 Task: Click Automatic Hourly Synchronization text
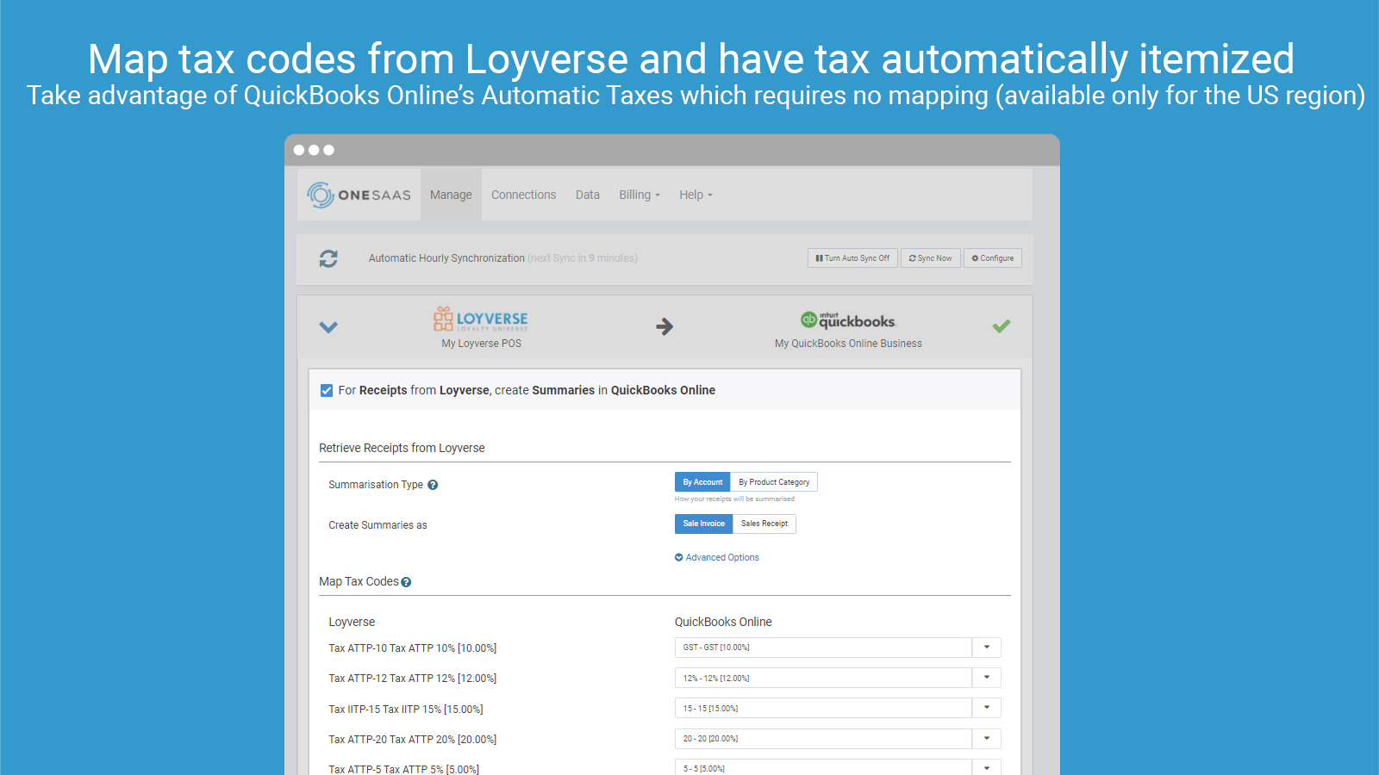tap(446, 258)
